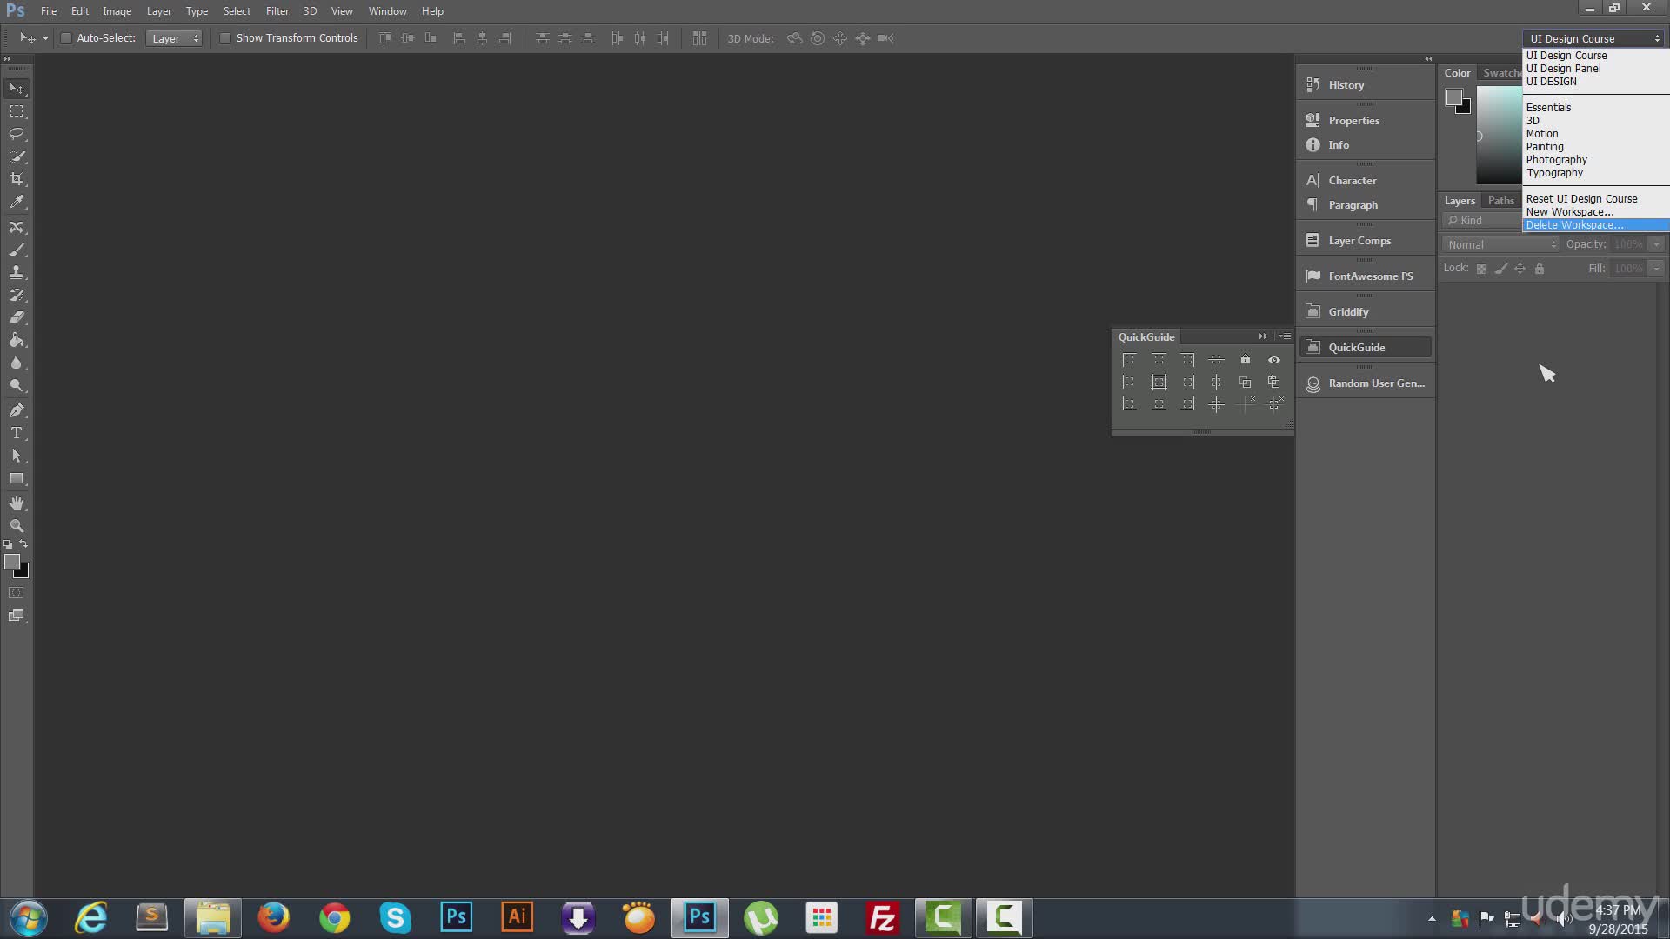Swap foreground and background colors
This screenshot has height=939, width=1670.
[24, 544]
